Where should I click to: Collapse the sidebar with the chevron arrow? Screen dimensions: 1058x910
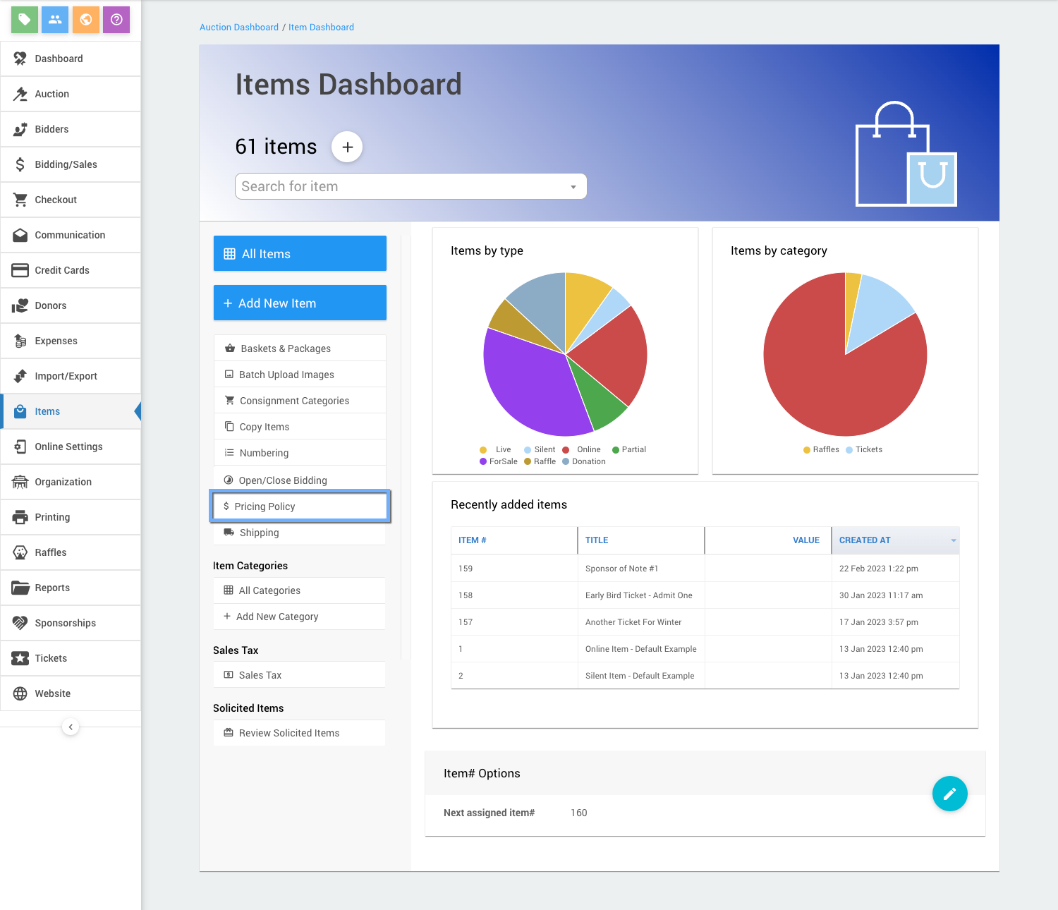[x=71, y=727]
